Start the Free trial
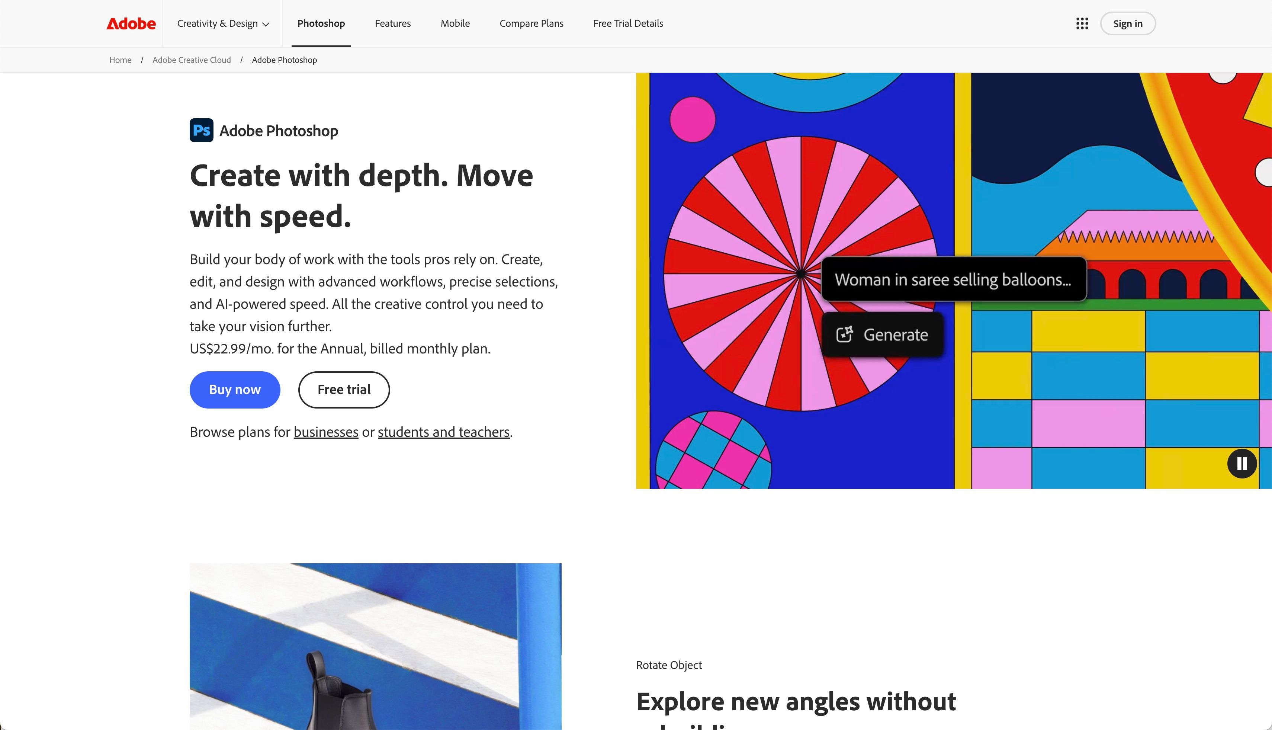 (344, 390)
